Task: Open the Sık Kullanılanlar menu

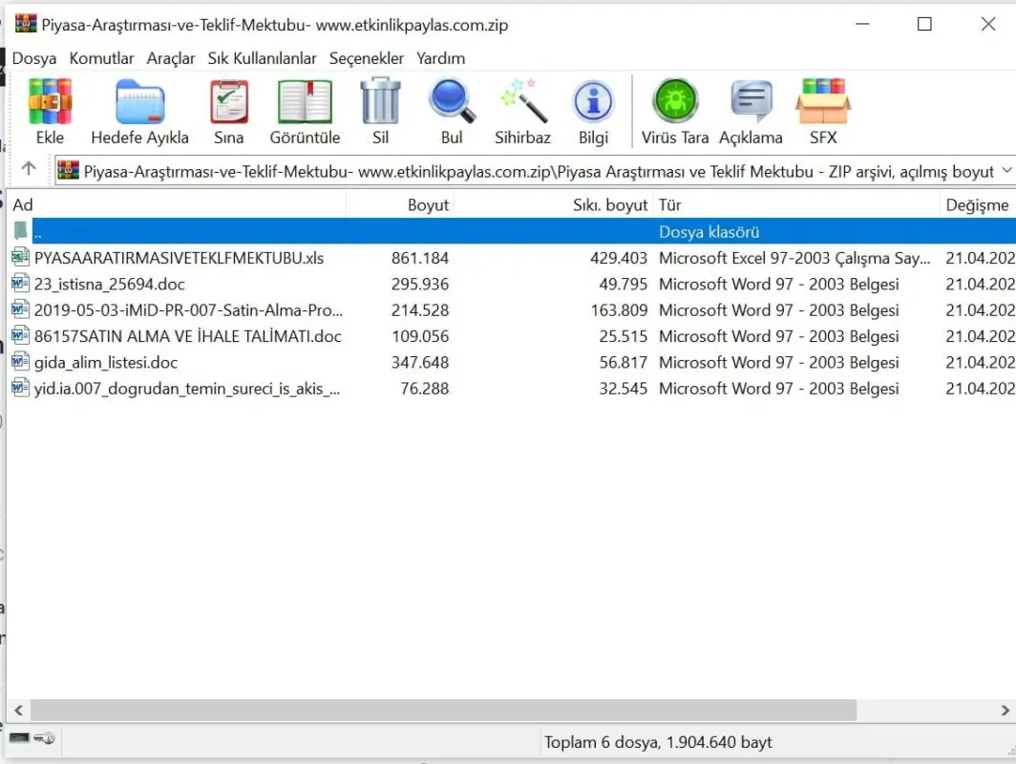Action: 262,58
